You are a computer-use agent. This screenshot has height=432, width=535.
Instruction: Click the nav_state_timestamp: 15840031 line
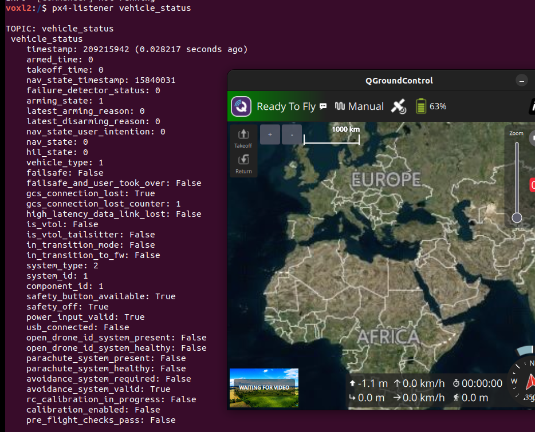point(101,80)
